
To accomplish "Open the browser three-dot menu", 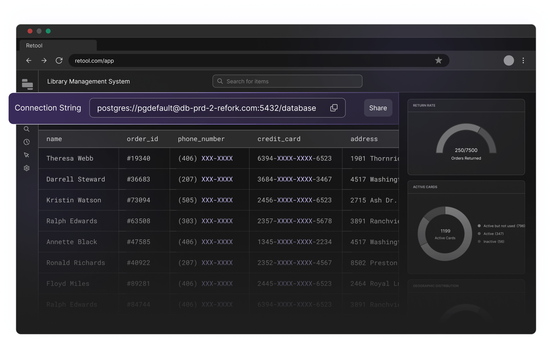I will coord(523,60).
